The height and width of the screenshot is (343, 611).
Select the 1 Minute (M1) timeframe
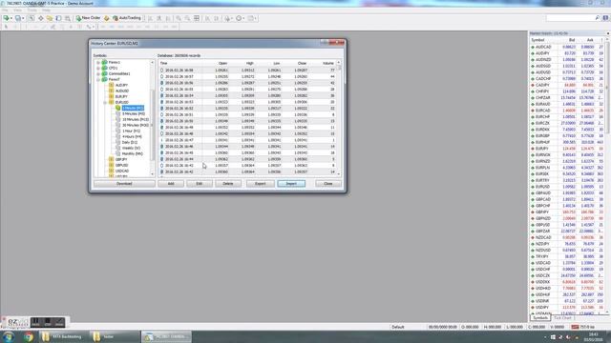click(x=133, y=108)
